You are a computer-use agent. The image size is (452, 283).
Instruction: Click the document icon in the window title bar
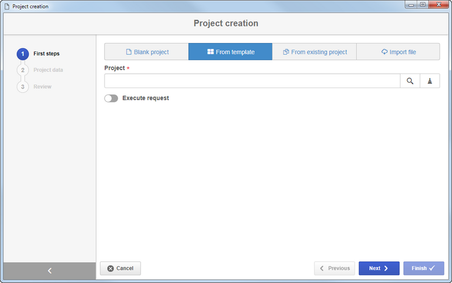coord(7,6)
